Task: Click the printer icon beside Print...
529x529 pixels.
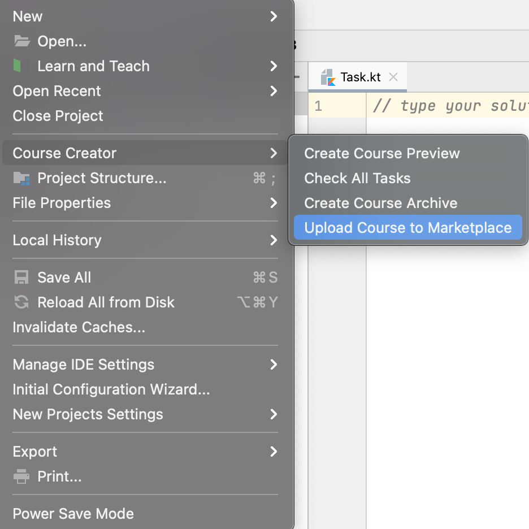Action: click(x=21, y=476)
